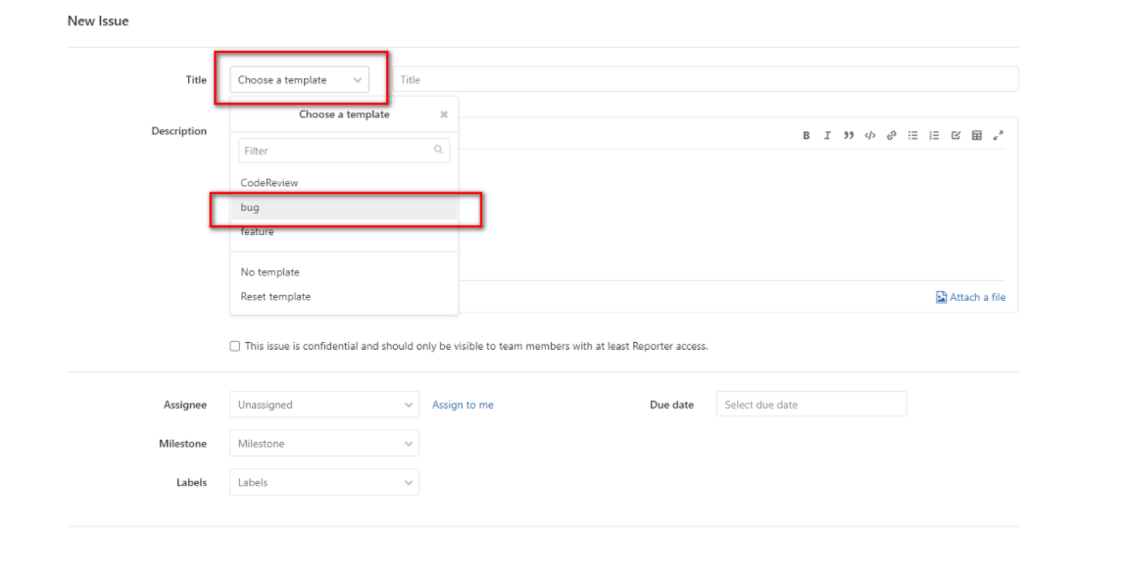Toggle the confidential issue checkbox
Screen dimensions: 1130x578
tap(235, 346)
